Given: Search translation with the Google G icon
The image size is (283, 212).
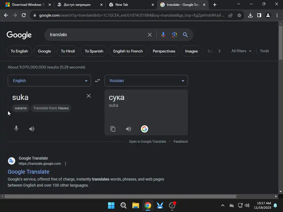Looking at the screenshot, I should (144, 129).
